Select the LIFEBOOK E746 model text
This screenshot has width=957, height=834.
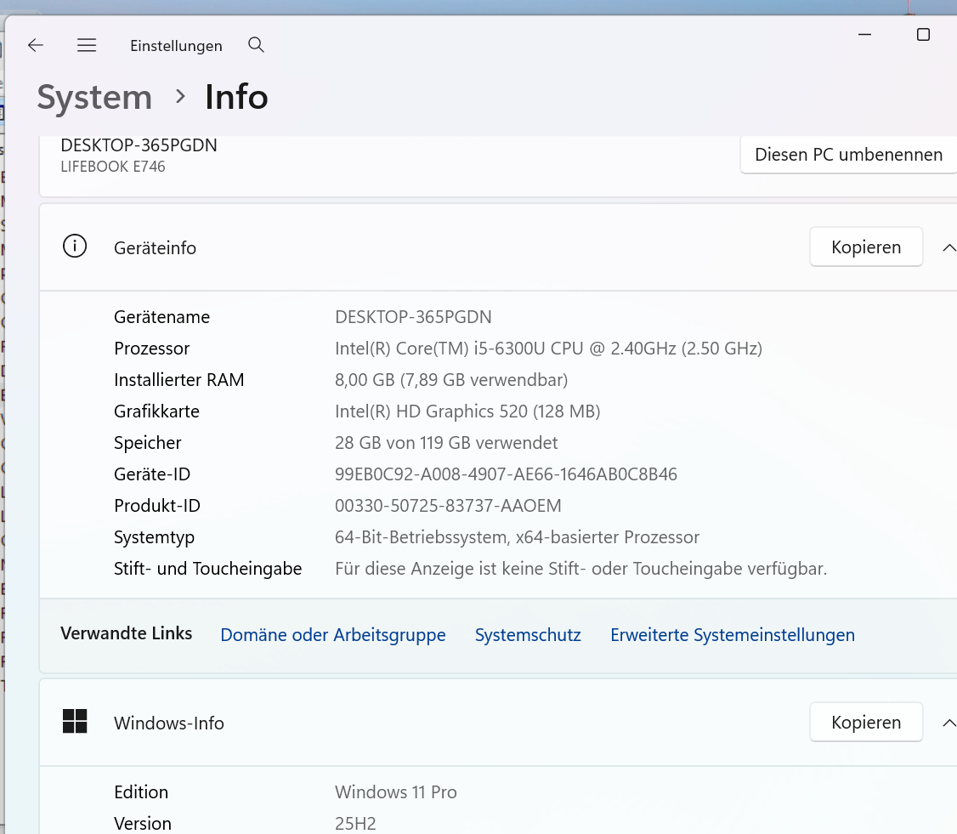113,167
